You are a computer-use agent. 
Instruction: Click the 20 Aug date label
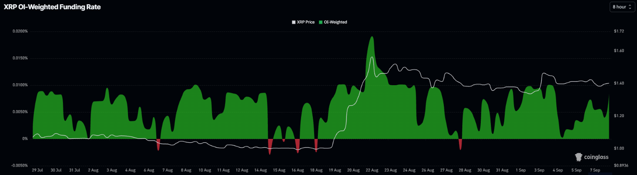point(354,171)
